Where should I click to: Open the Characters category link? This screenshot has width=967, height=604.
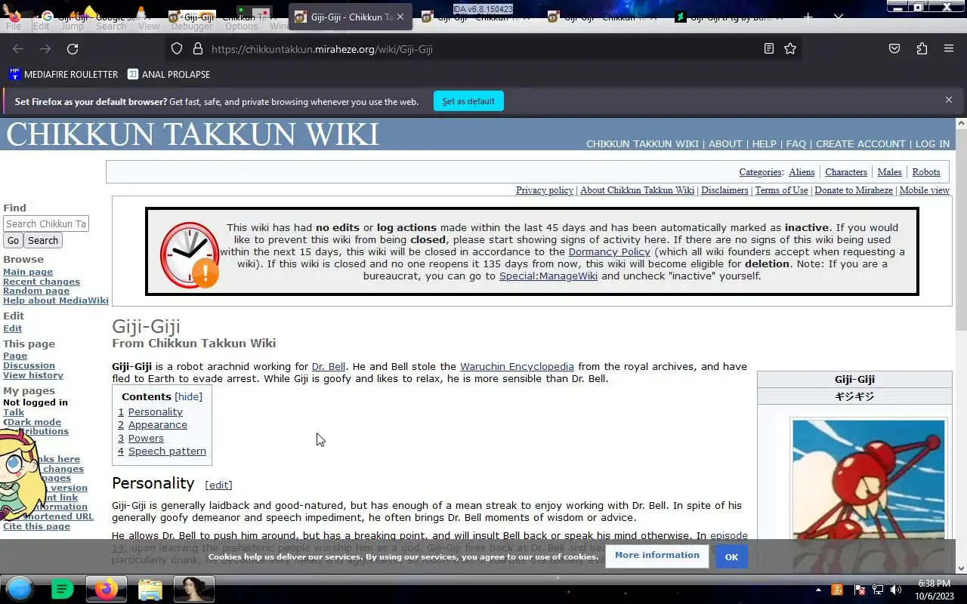846,172
